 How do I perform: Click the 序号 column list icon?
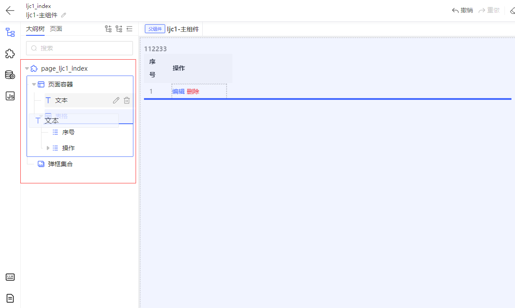pyautogui.click(x=55, y=132)
